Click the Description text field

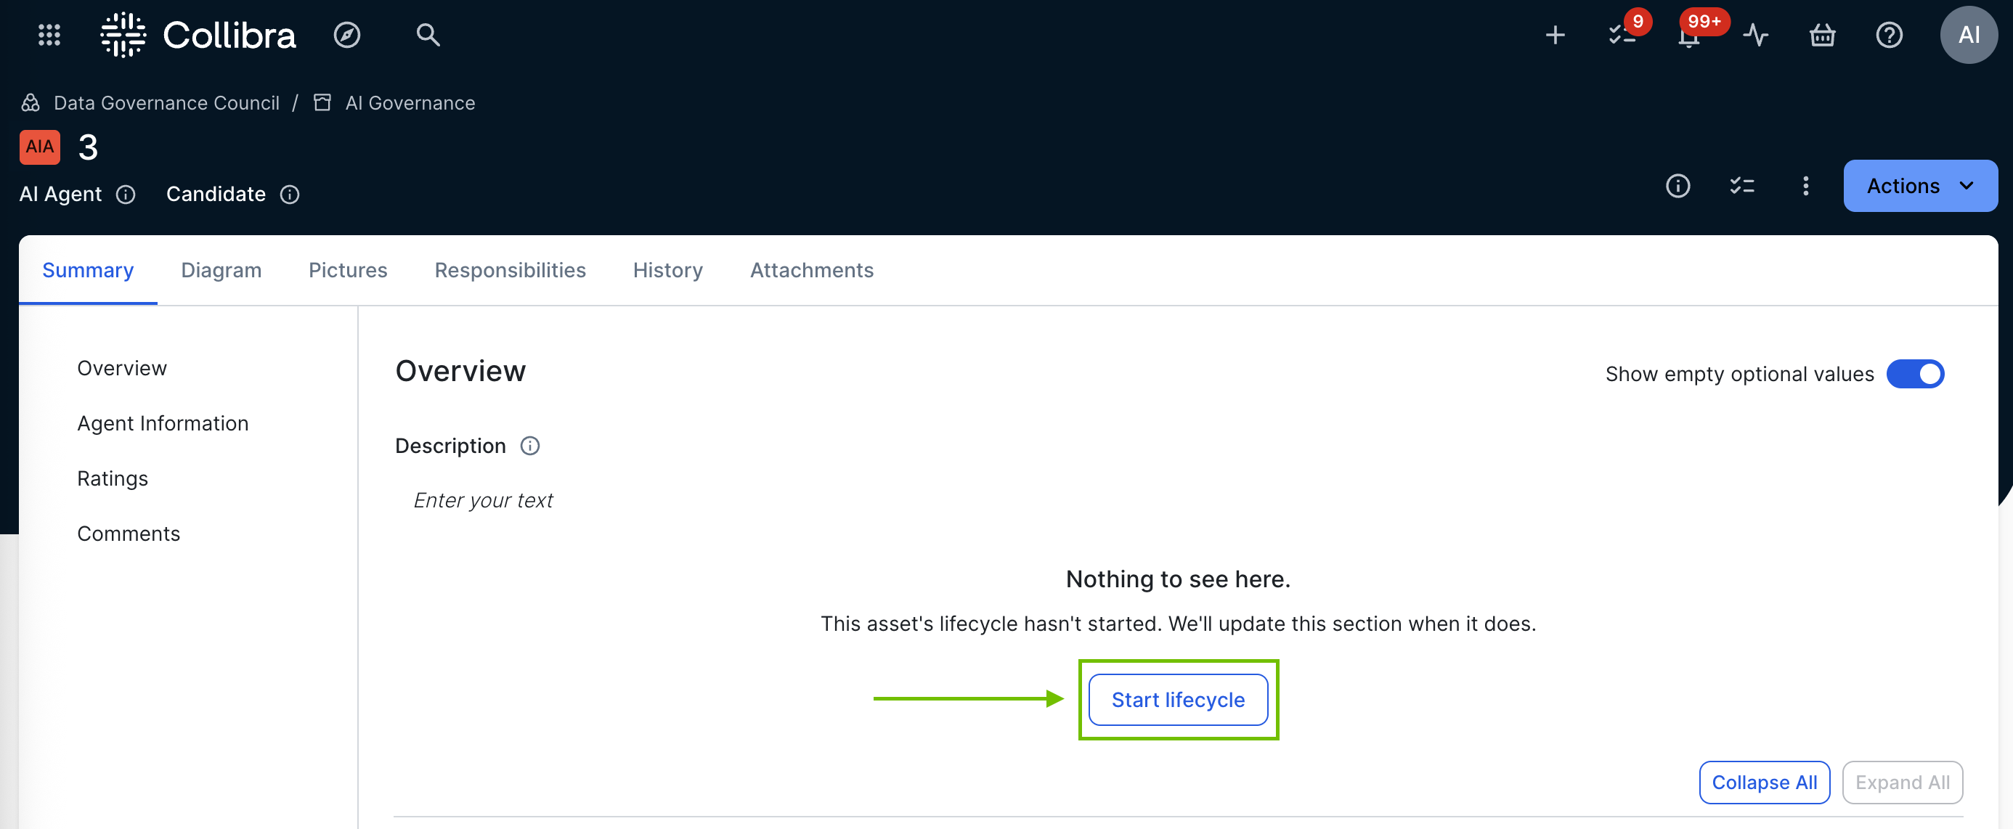point(483,500)
